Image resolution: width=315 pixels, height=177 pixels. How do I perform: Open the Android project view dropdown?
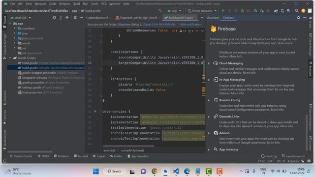[21, 18]
